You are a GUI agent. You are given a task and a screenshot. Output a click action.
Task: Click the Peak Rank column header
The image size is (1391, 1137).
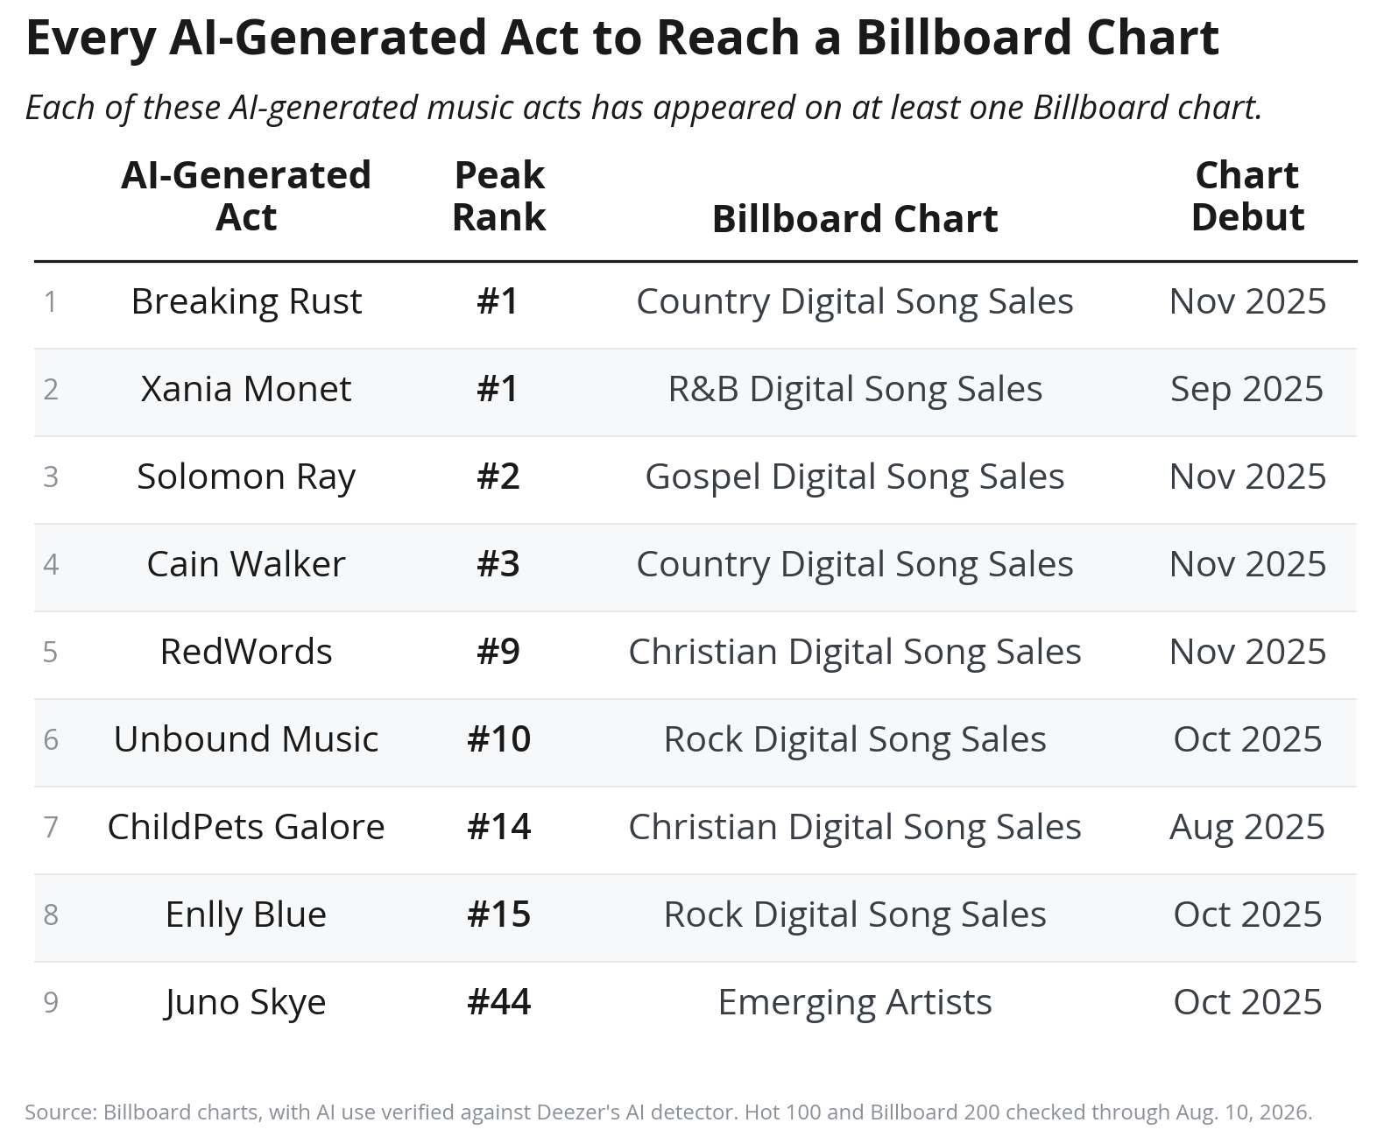click(499, 196)
